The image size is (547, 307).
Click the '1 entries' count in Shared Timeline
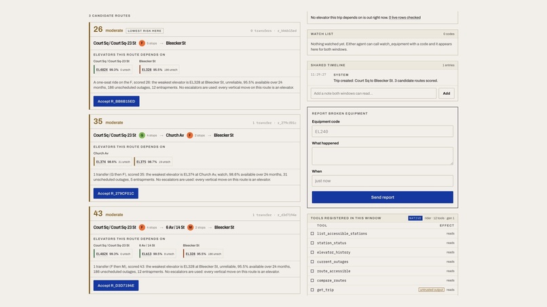point(449,65)
